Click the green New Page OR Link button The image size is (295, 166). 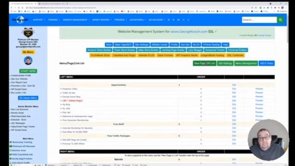pos(204,64)
